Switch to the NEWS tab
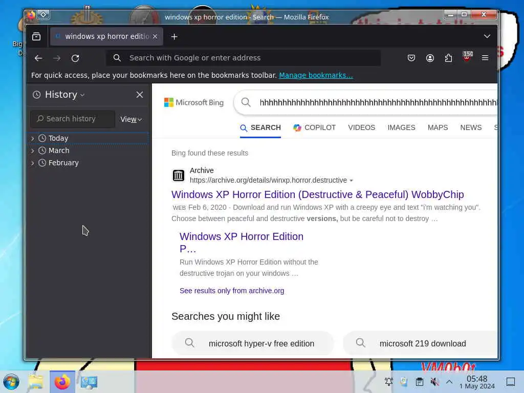 coord(471,127)
